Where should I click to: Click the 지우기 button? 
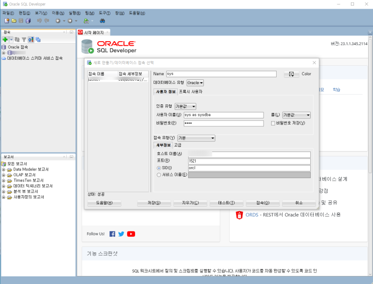pyautogui.click(x=190, y=203)
